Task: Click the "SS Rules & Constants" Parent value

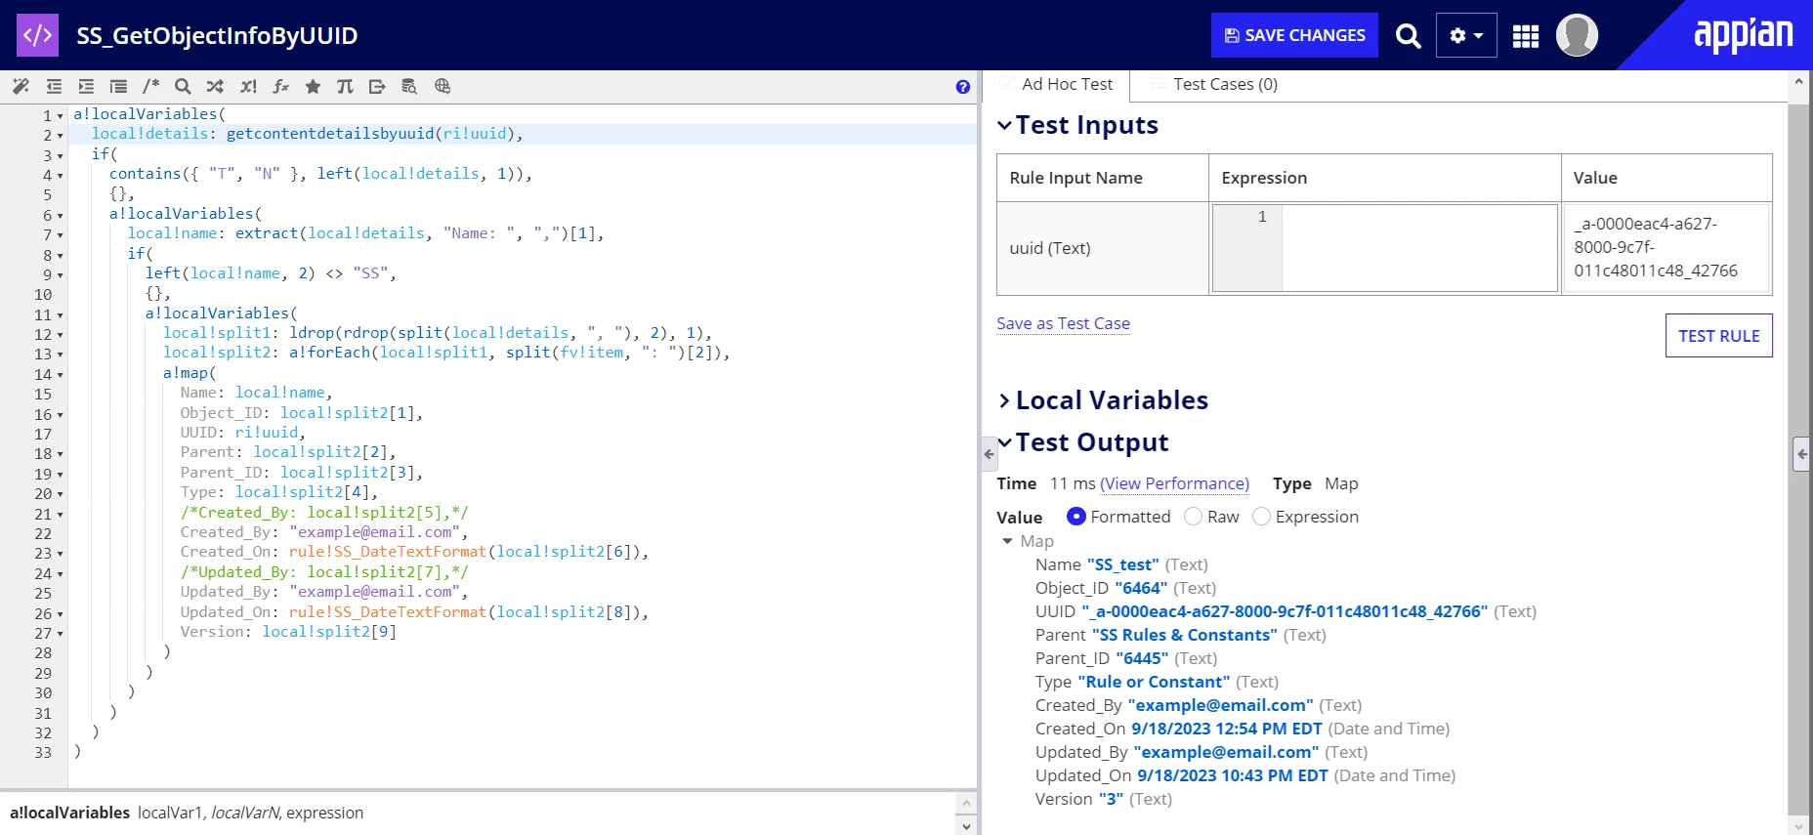Action: [1184, 635]
